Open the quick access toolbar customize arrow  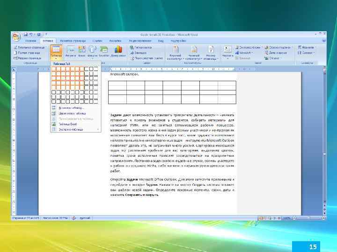point(46,34)
